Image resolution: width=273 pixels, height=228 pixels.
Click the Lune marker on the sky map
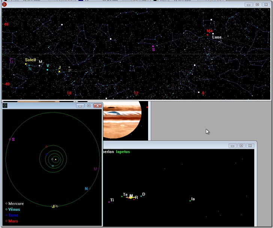click(x=213, y=34)
